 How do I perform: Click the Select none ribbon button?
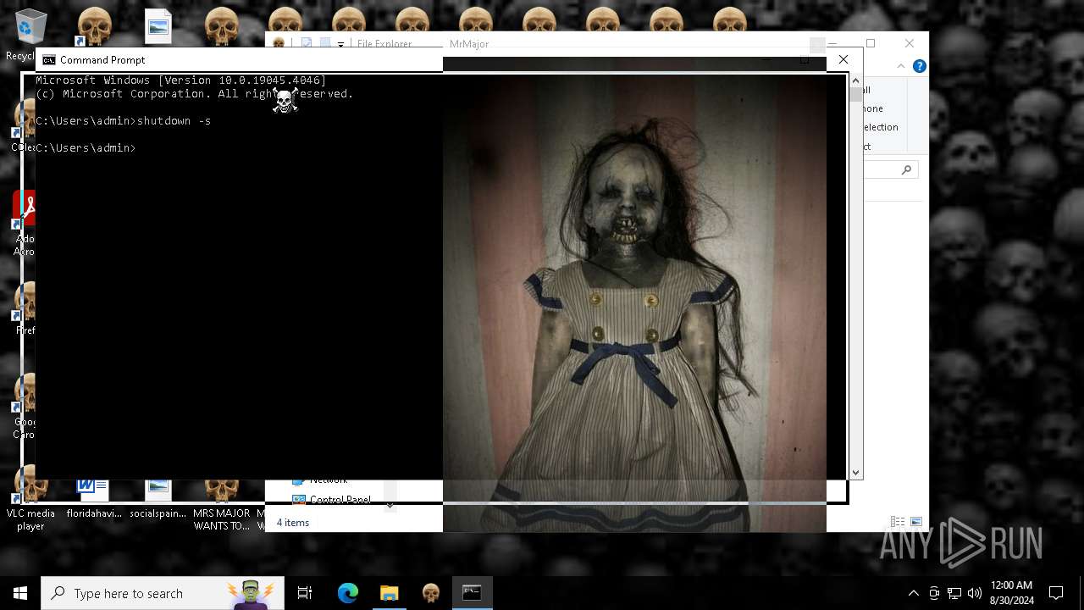(x=872, y=108)
